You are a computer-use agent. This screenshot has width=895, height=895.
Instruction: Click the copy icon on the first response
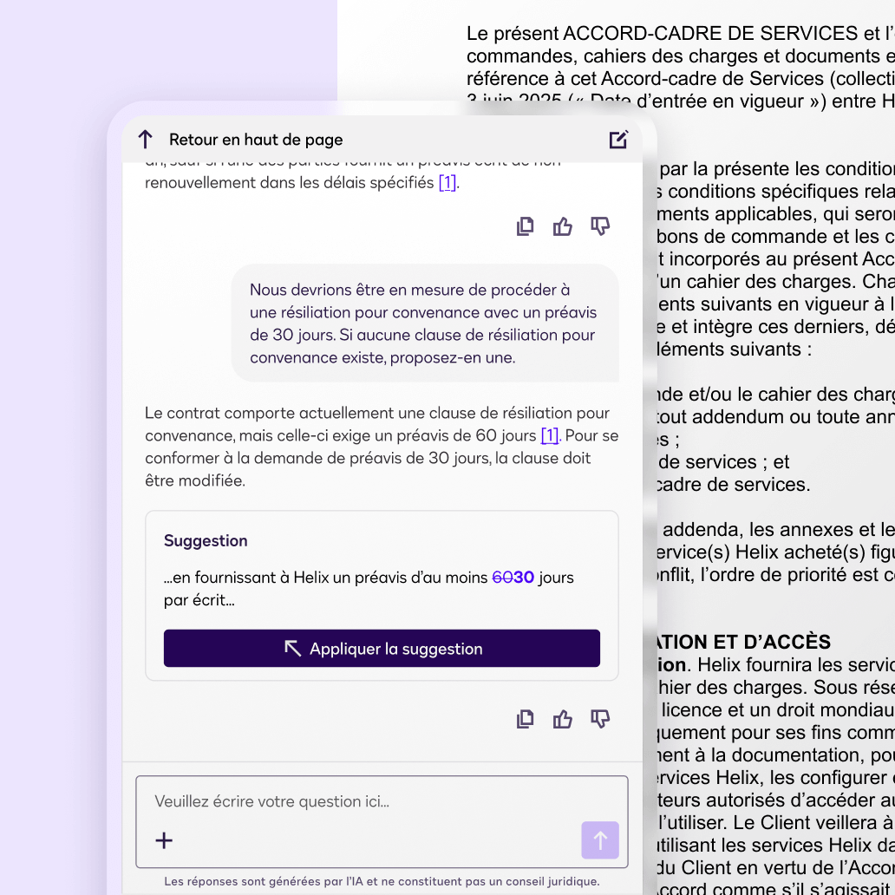pyautogui.click(x=525, y=226)
